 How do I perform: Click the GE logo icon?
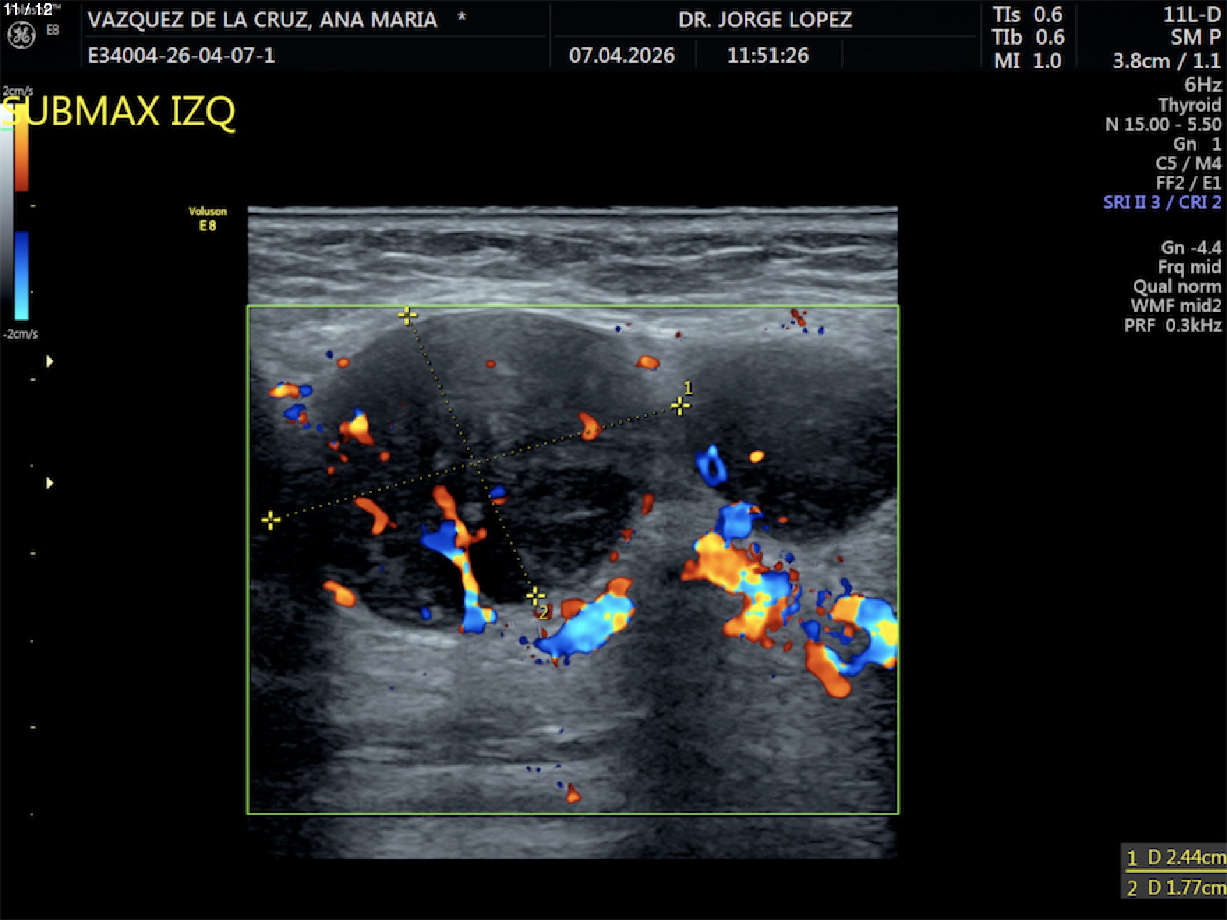point(21,35)
